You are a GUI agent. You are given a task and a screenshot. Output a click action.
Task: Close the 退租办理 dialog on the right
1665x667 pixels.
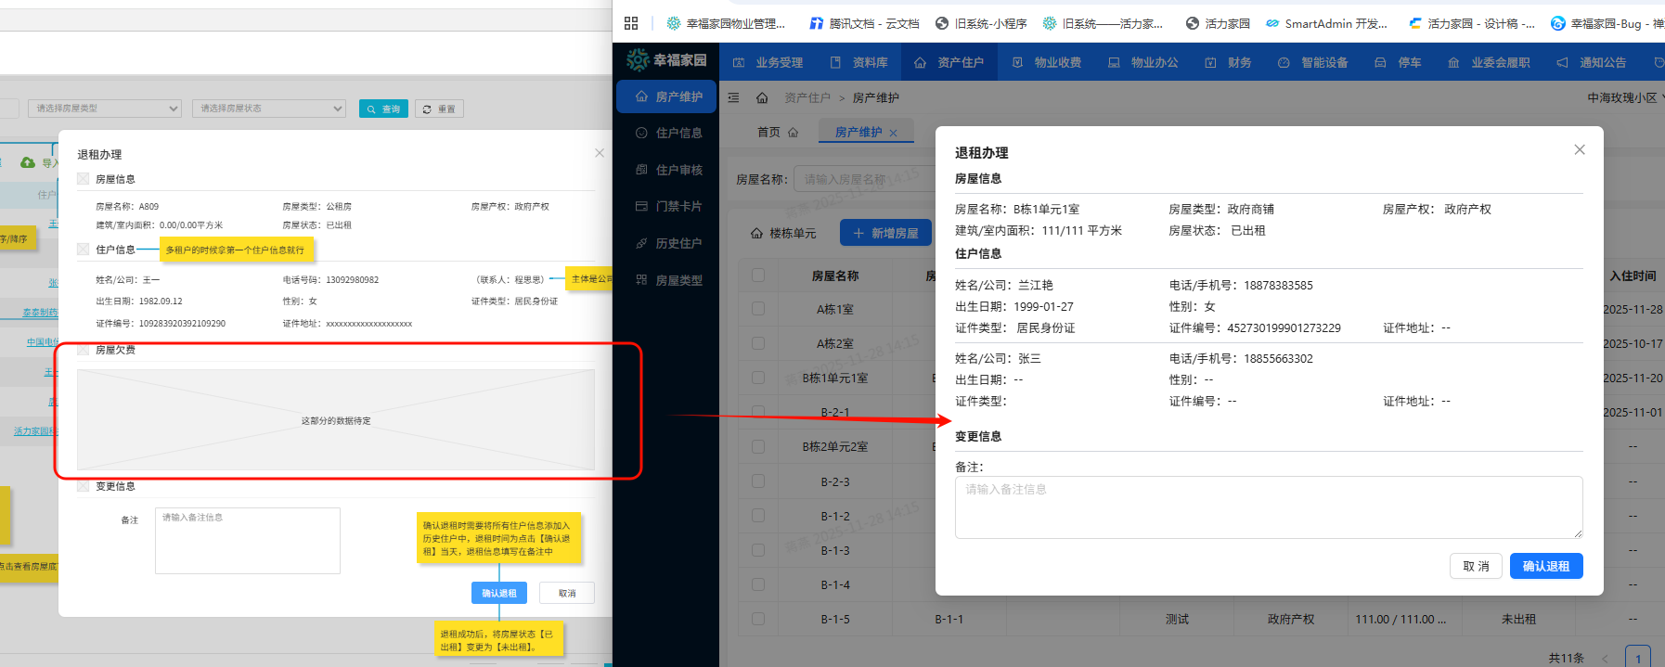(1579, 149)
